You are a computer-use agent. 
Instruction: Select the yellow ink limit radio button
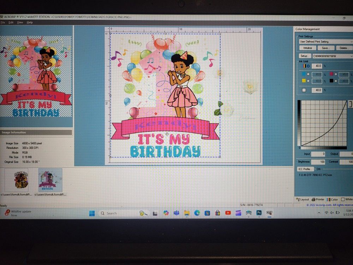point(308,81)
